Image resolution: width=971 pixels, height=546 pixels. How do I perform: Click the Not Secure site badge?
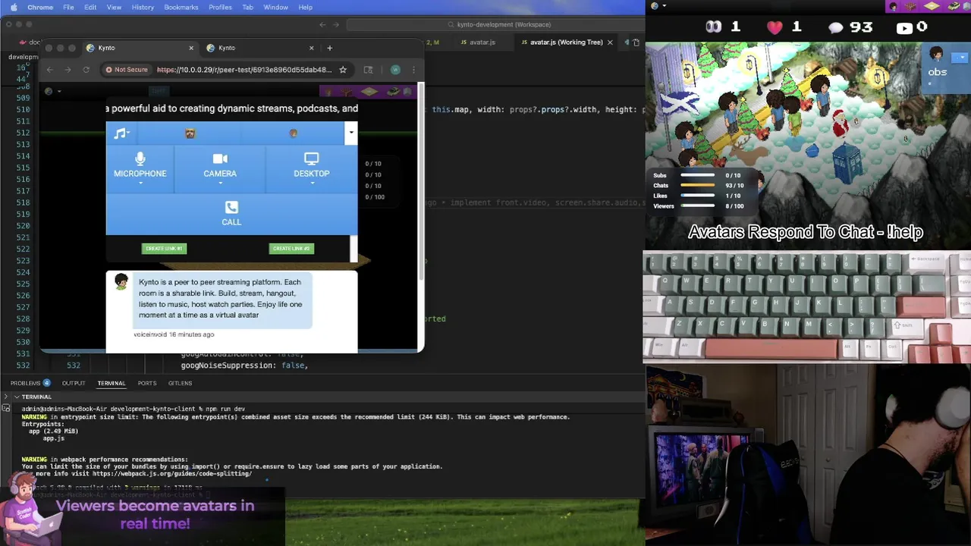coord(127,70)
